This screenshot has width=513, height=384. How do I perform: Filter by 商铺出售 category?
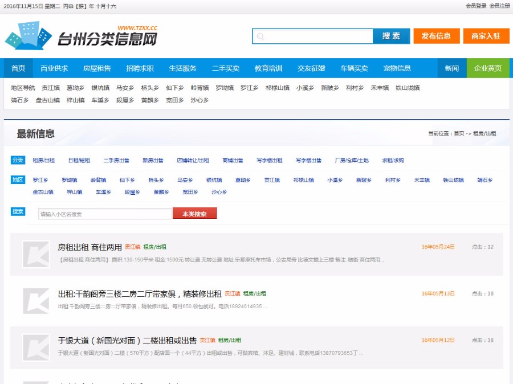pyautogui.click(x=233, y=160)
